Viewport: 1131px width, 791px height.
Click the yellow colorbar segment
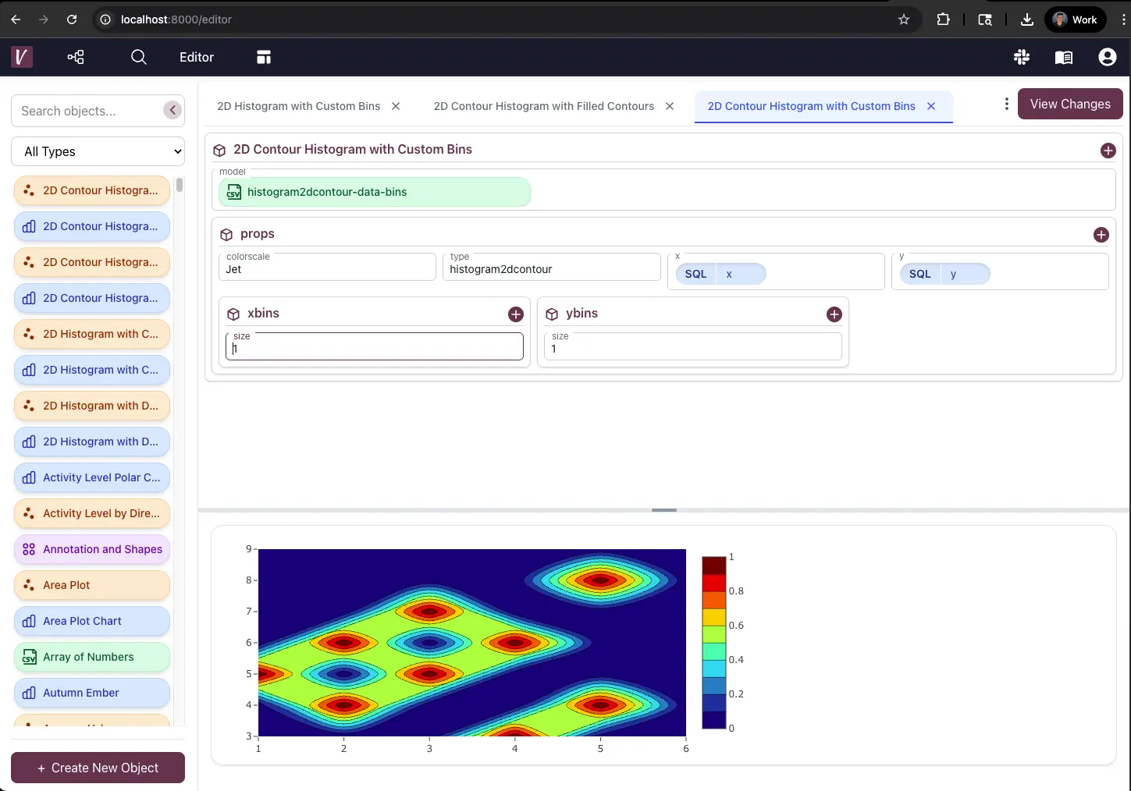[714, 617]
